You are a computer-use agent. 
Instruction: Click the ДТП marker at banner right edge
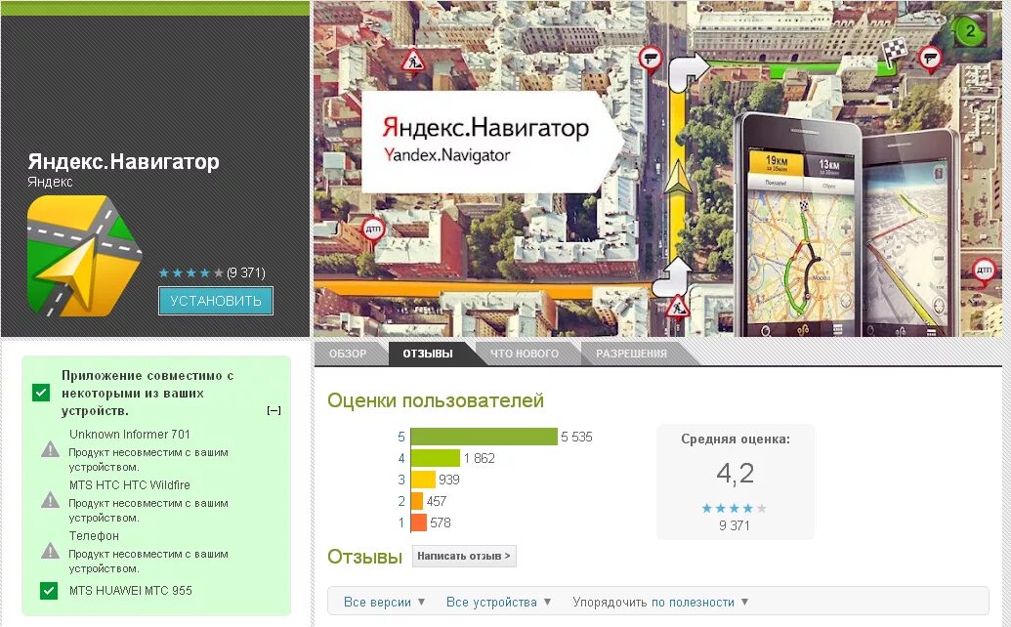(x=984, y=271)
